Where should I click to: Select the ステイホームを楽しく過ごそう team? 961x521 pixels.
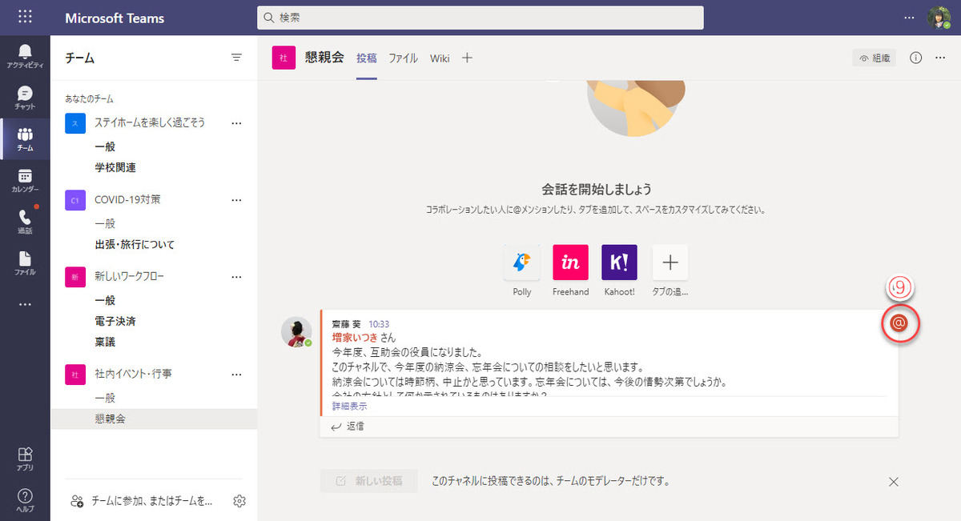[x=150, y=122]
